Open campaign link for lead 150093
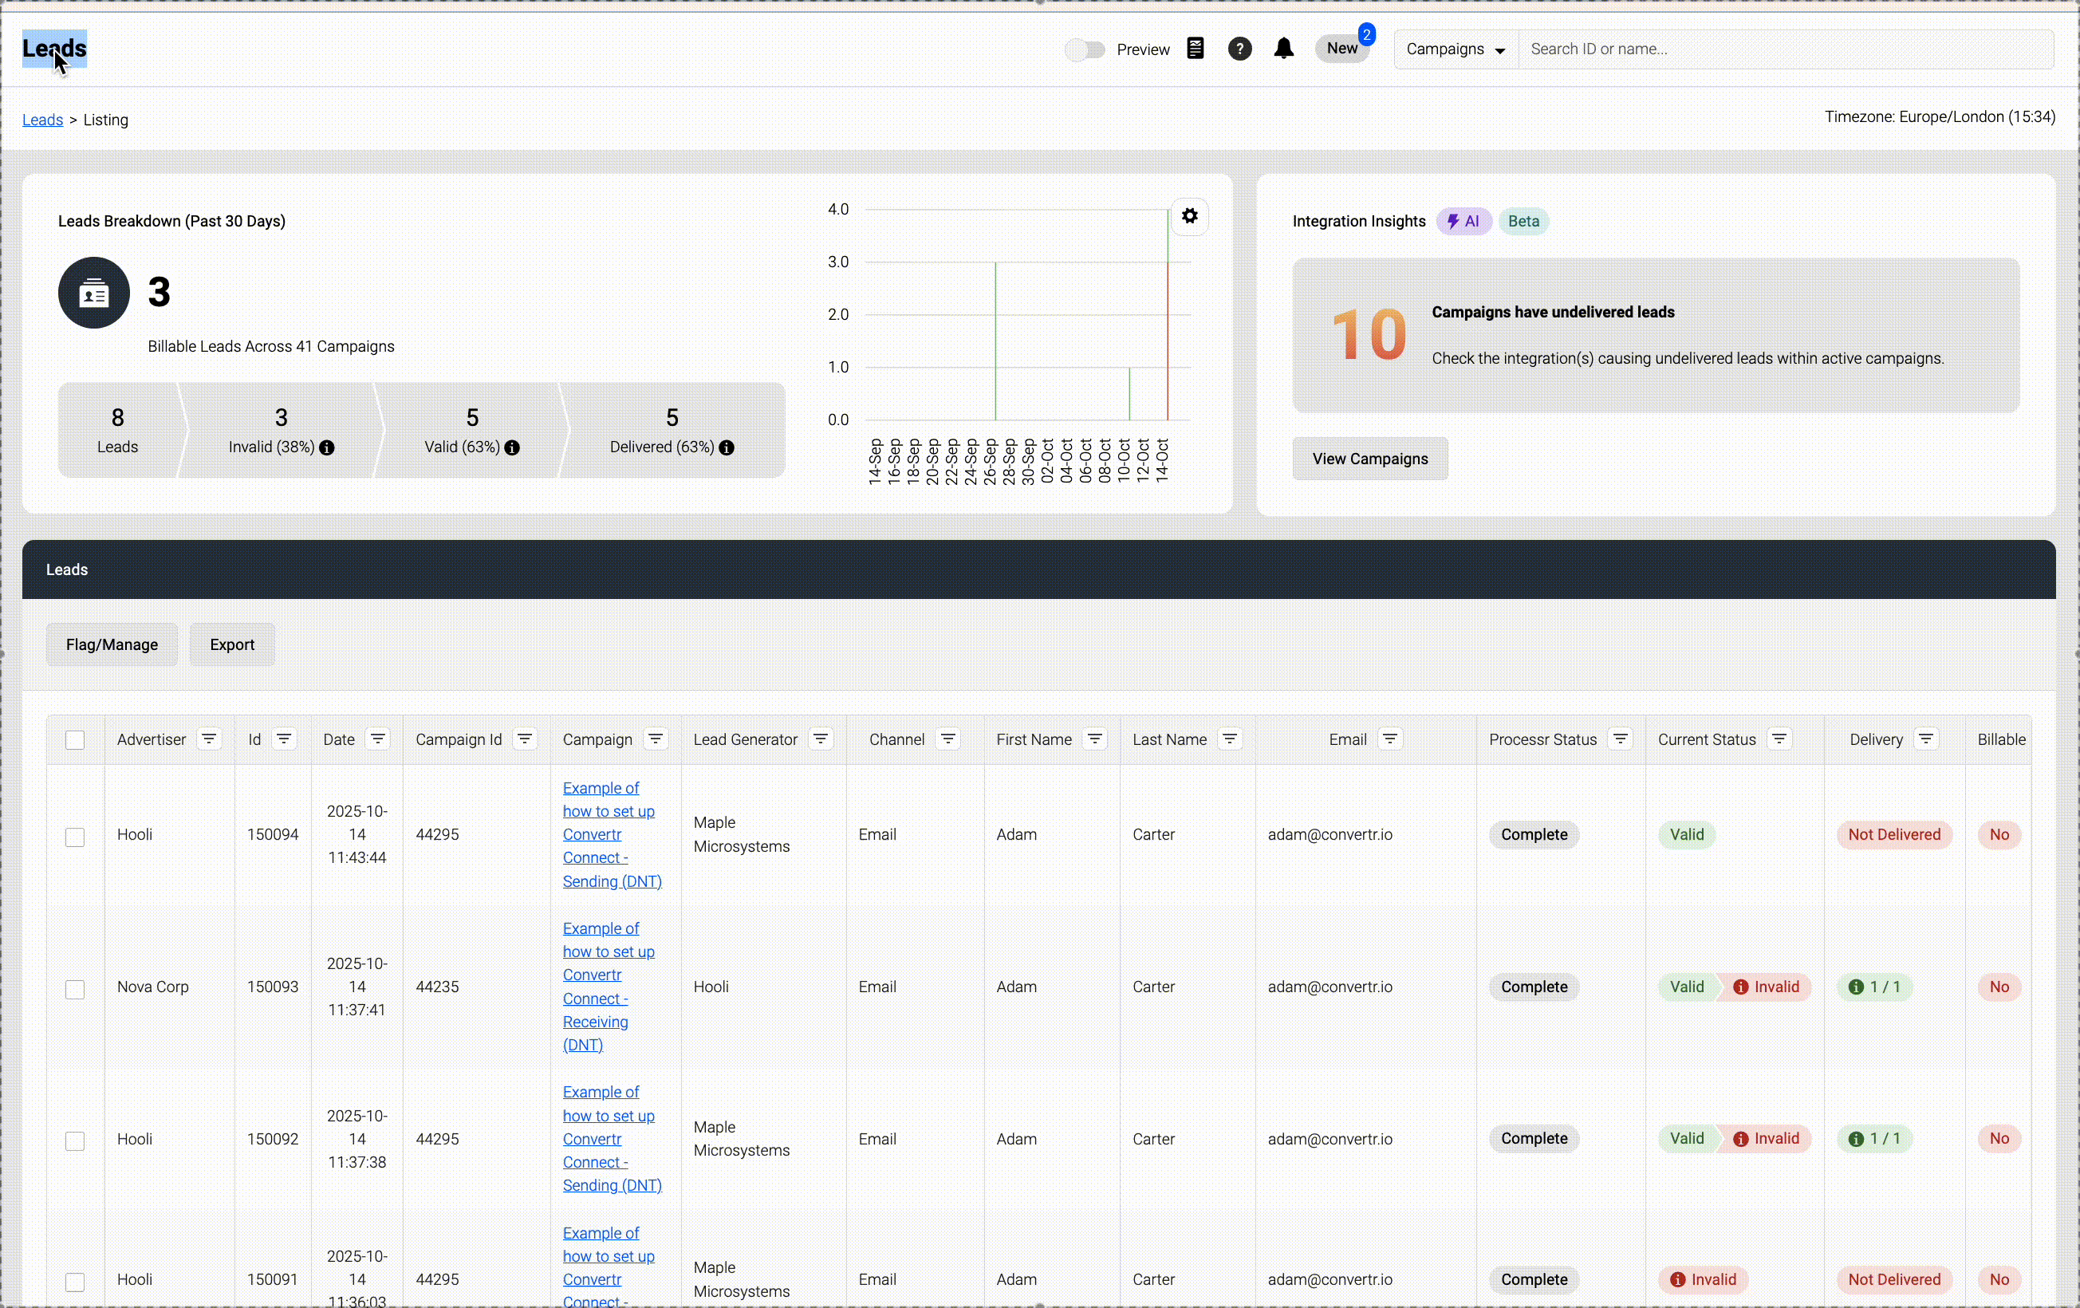 point(608,987)
